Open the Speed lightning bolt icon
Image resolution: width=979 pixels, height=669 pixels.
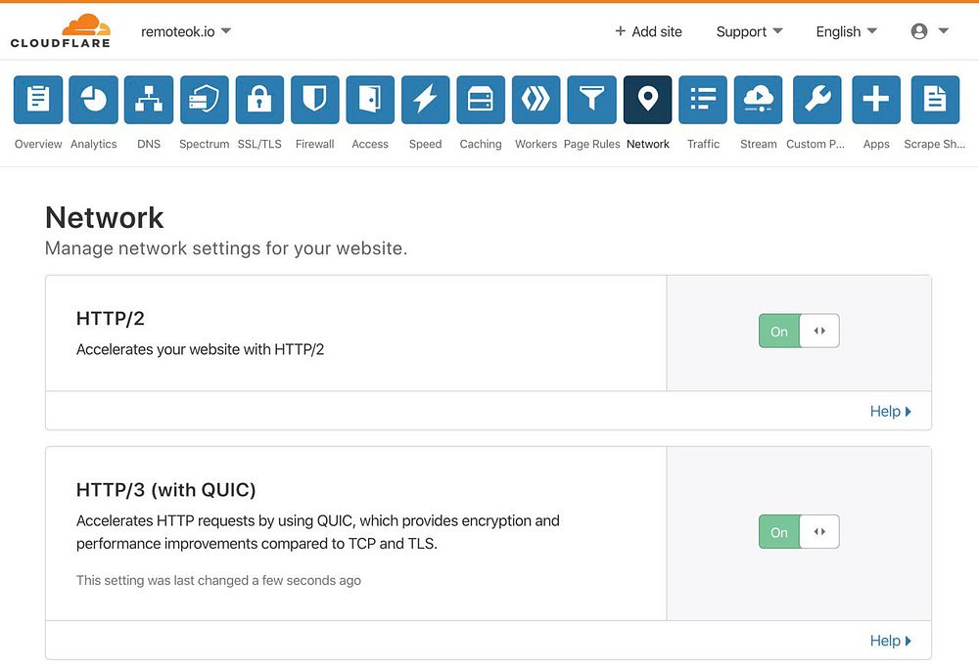tap(425, 100)
